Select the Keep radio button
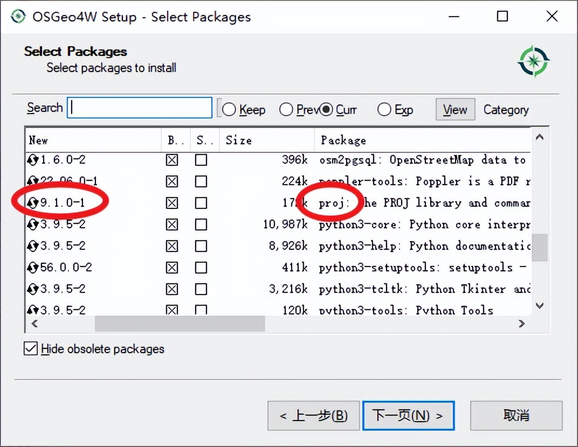 (229, 109)
